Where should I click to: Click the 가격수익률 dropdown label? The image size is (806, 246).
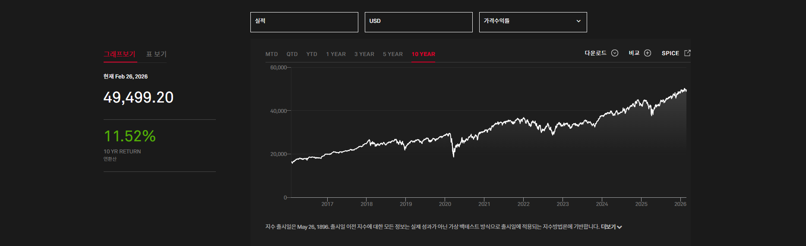496,21
